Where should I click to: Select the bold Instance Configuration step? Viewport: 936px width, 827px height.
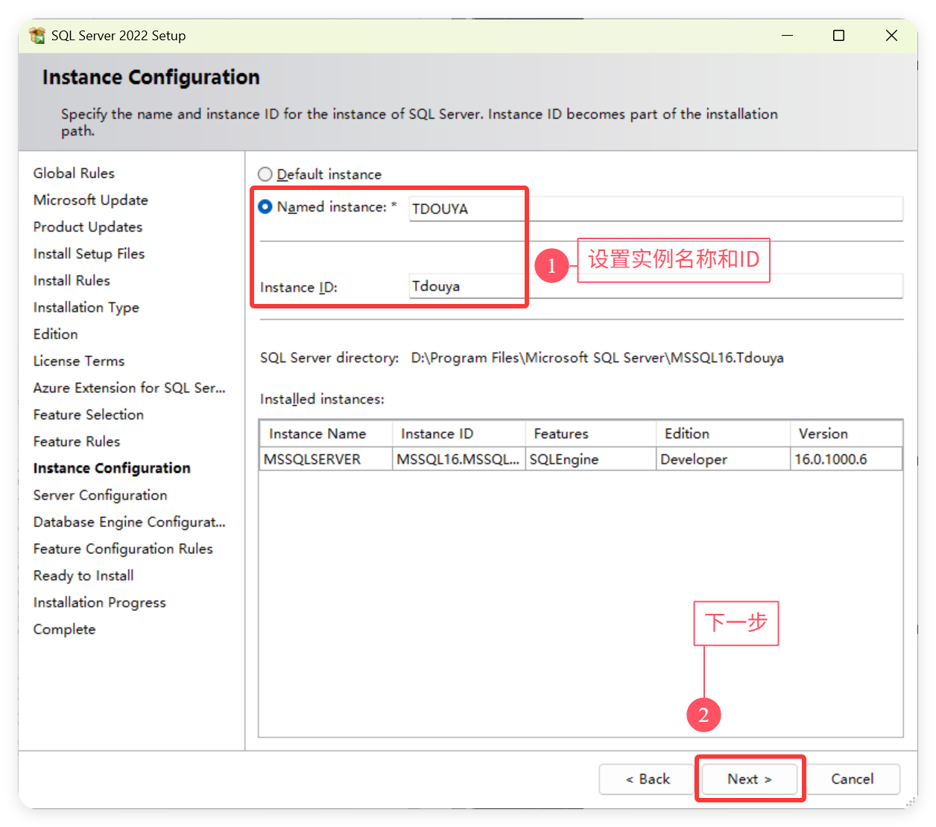point(112,468)
